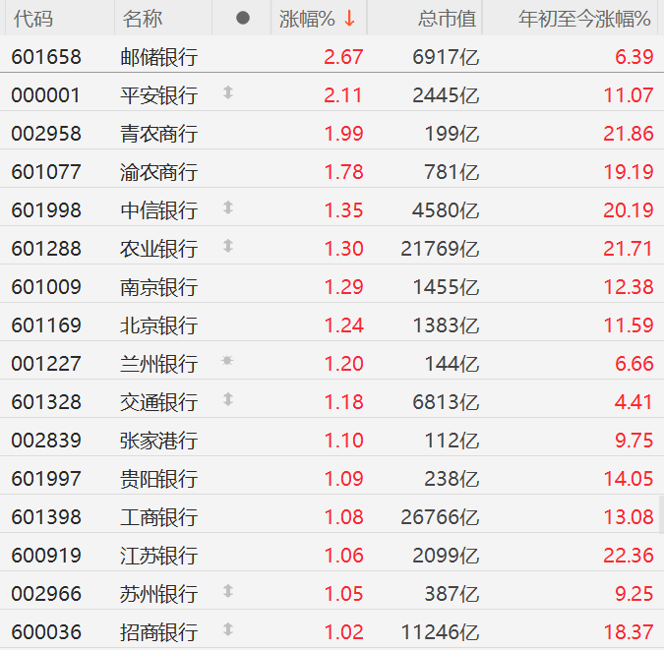The height and width of the screenshot is (650, 664).
Task: Select the 苏州银行 name cell
Action: 158,594
